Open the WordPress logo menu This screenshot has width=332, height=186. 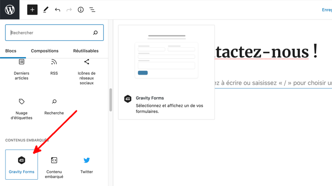click(x=10, y=10)
